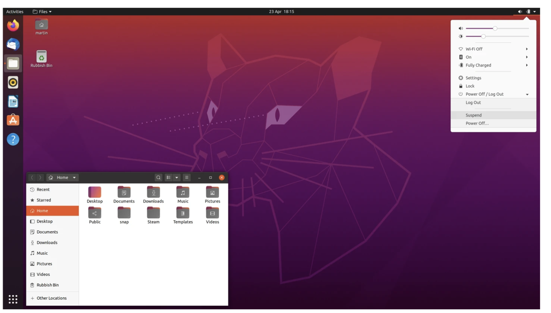This screenshot has height=313, width=551.
Task: Choose Log Out in system menu
Action: click(493, 103)
